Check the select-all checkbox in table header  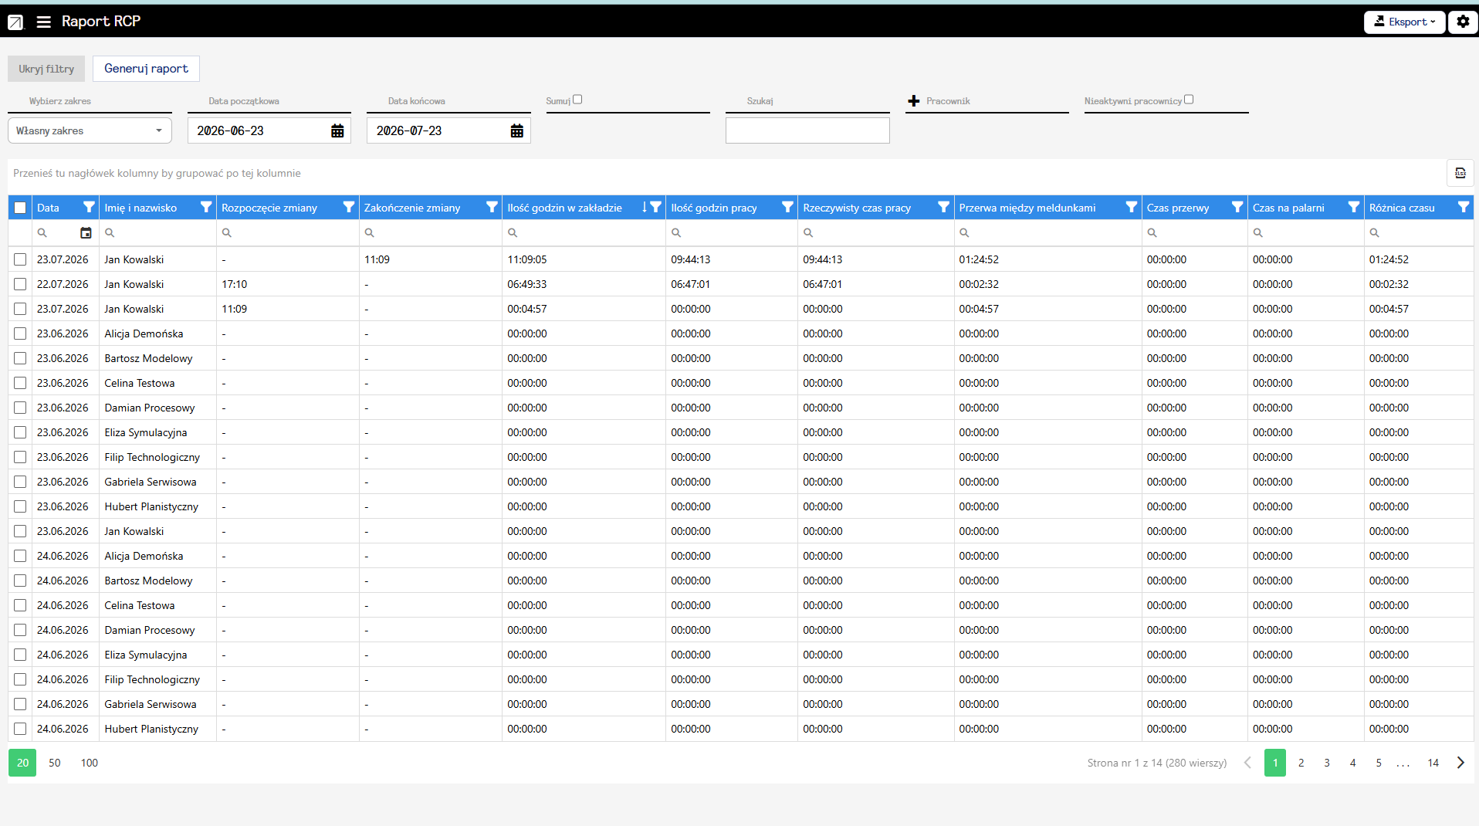[x=20, y=208]
